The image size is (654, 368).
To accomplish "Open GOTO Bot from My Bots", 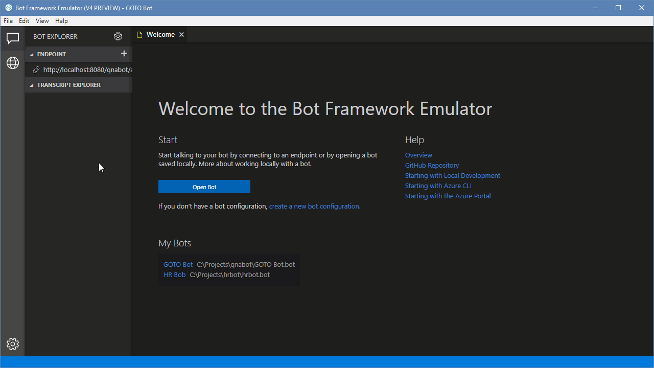I will 178,264.
